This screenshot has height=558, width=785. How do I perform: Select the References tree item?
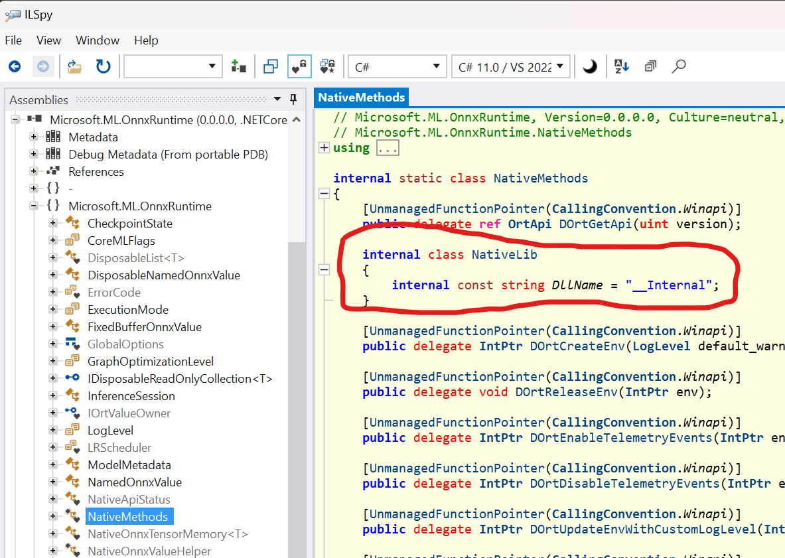96,171
